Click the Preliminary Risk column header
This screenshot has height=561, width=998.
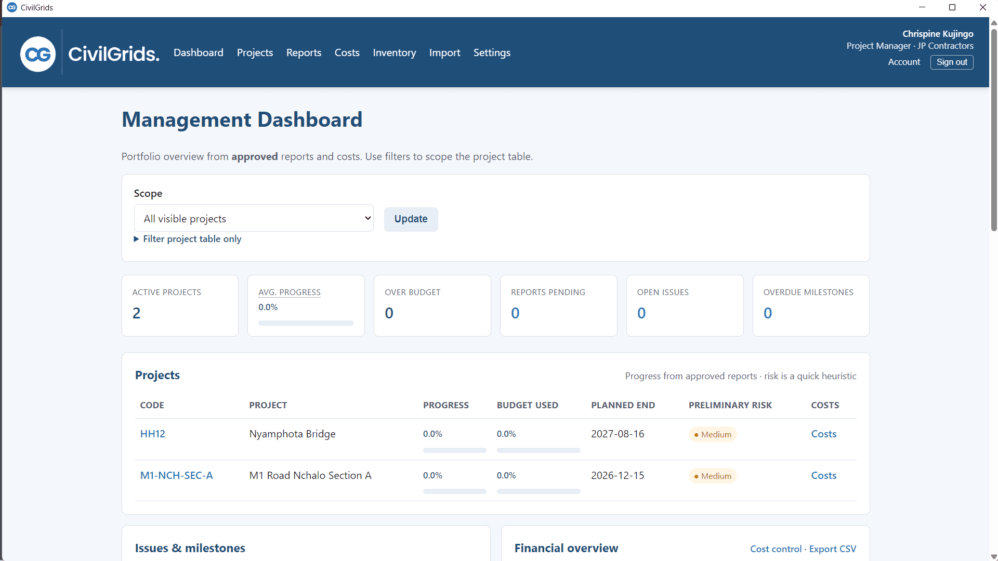(x=730, y=405)
